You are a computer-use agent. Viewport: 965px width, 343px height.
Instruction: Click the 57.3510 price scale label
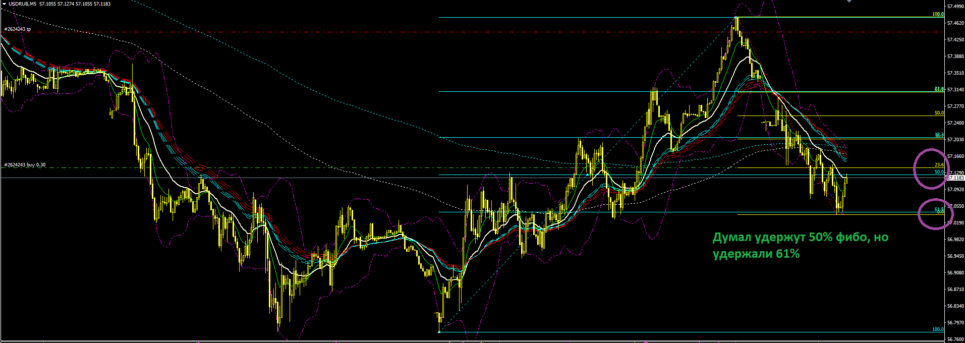[x=955, y=73]
